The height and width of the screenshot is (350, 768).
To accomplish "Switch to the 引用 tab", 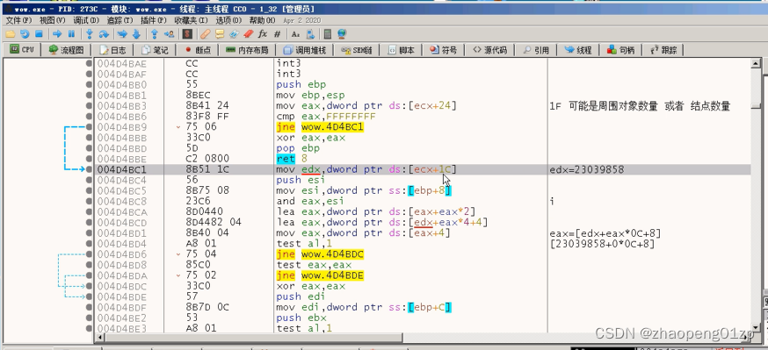I will tap(536, 50).
